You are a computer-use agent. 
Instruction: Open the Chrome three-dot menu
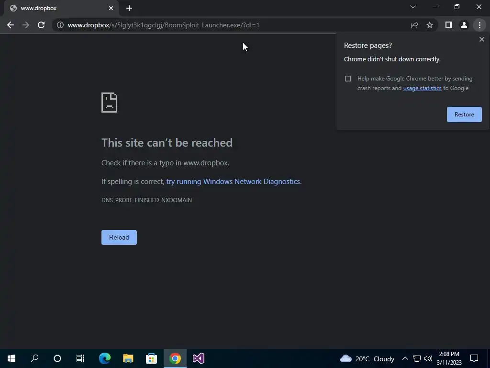479,25
